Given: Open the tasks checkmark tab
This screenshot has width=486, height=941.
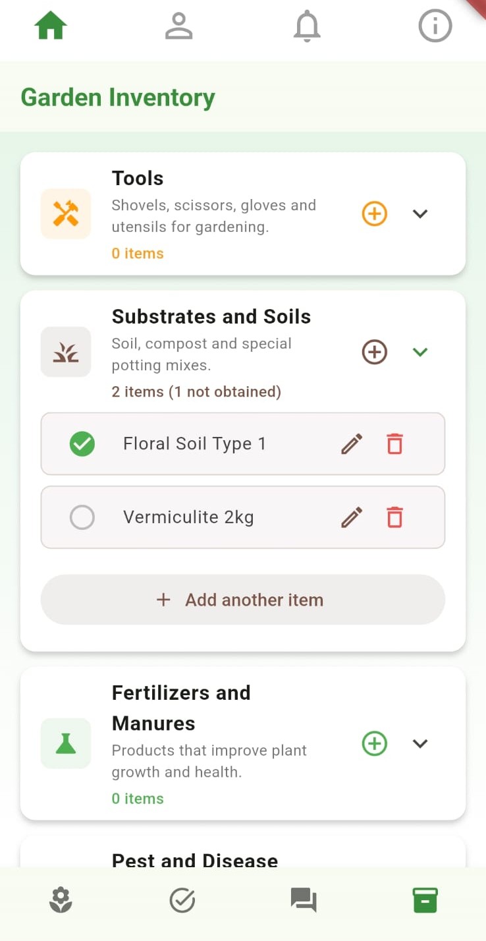Looking at the screenshot, I should click(x=182, y=900).
